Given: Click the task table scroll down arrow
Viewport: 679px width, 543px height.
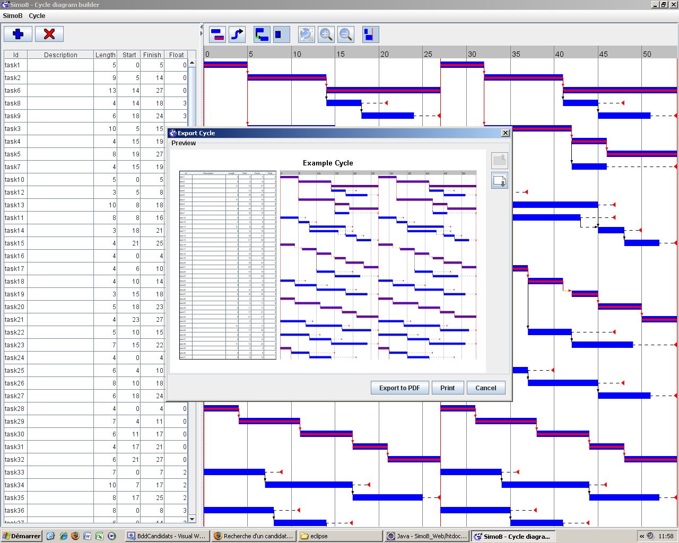Looking at the screenshot, I should (x=192, y=519).
